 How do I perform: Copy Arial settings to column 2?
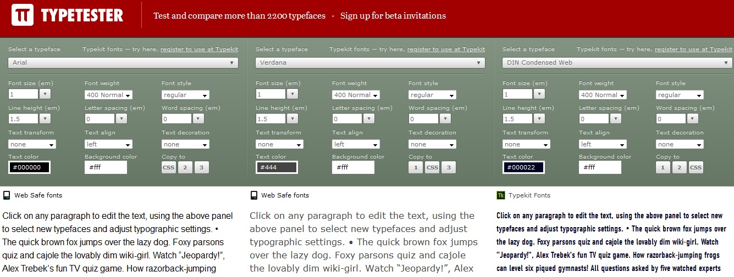point(185,168)
